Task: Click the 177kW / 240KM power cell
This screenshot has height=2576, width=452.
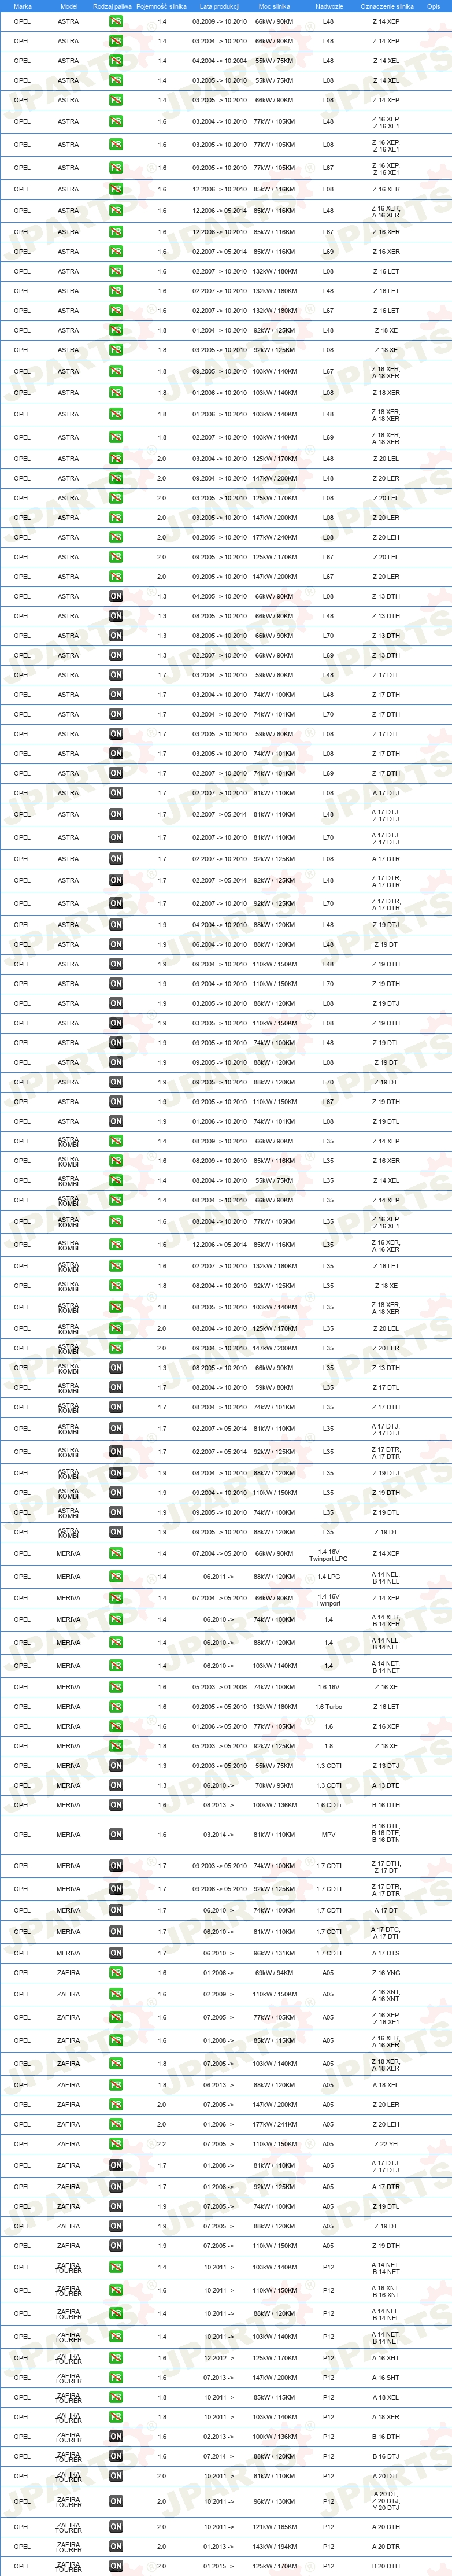Action: pos(274,537)
